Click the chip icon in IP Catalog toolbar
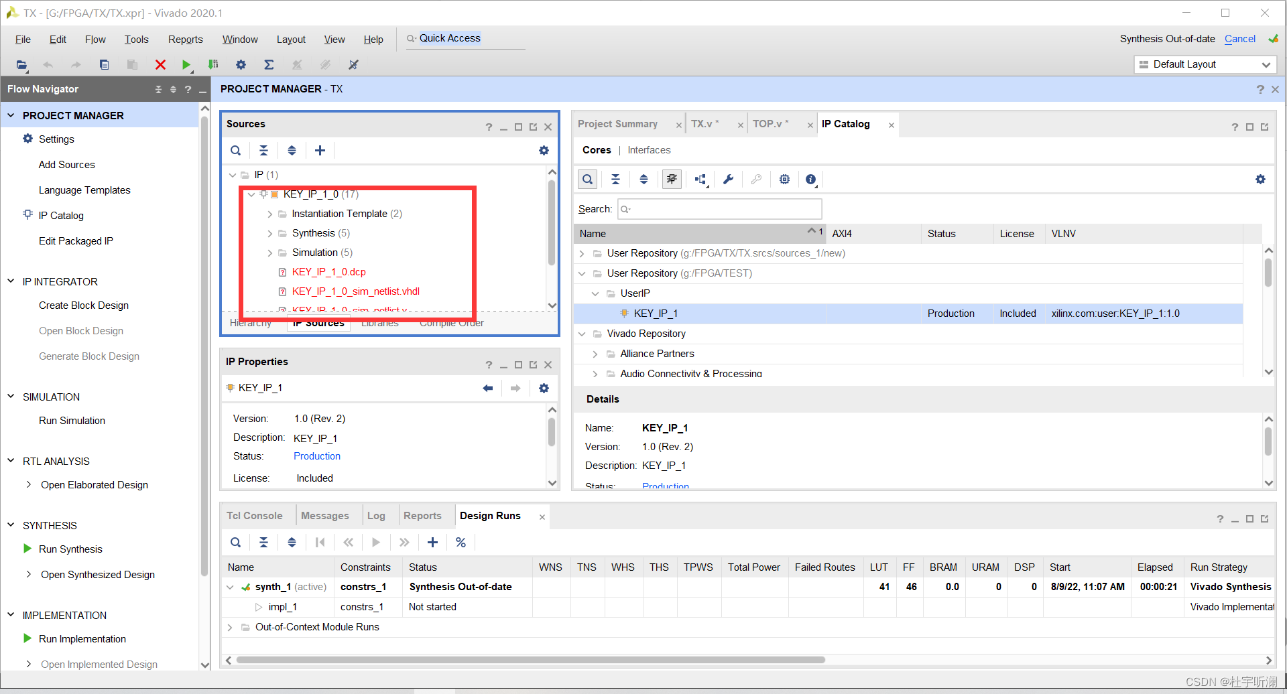The image size is (1287, 694). (784, 180)
